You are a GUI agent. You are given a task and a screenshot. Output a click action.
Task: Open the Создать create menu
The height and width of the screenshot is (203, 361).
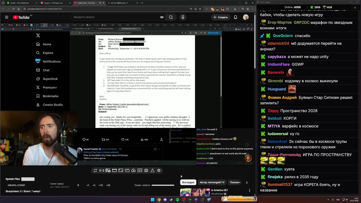pyautogui.click(x=220, y=17)
